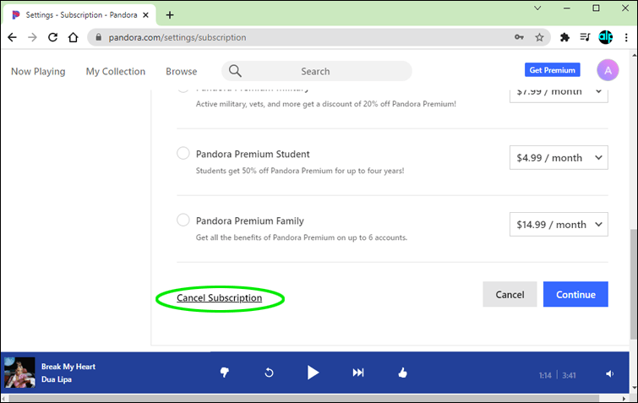Select the Pandora Premium Military radio button

point(183,90)
